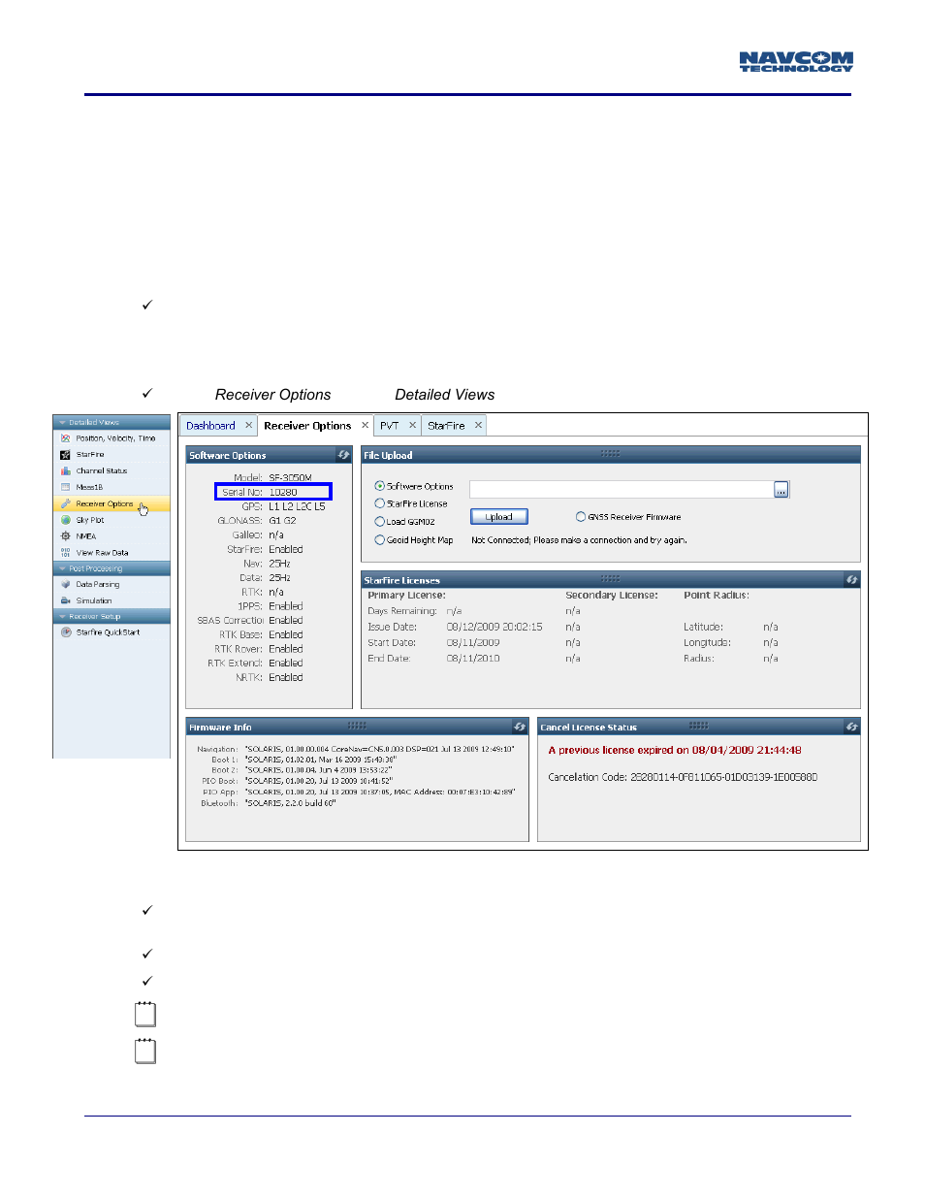Close the Dashboard tab
Viewport: 925px width, 1198px height.
(x=248, y=426)
